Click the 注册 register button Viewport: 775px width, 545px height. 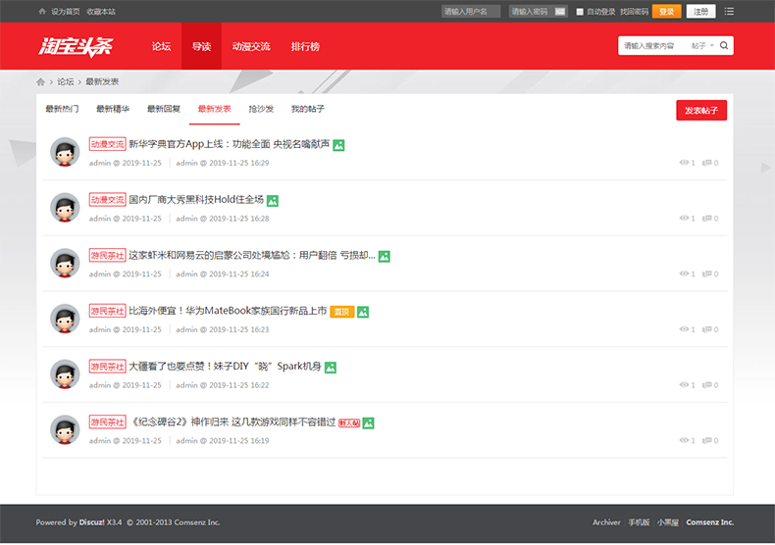[x=698, y=12]
